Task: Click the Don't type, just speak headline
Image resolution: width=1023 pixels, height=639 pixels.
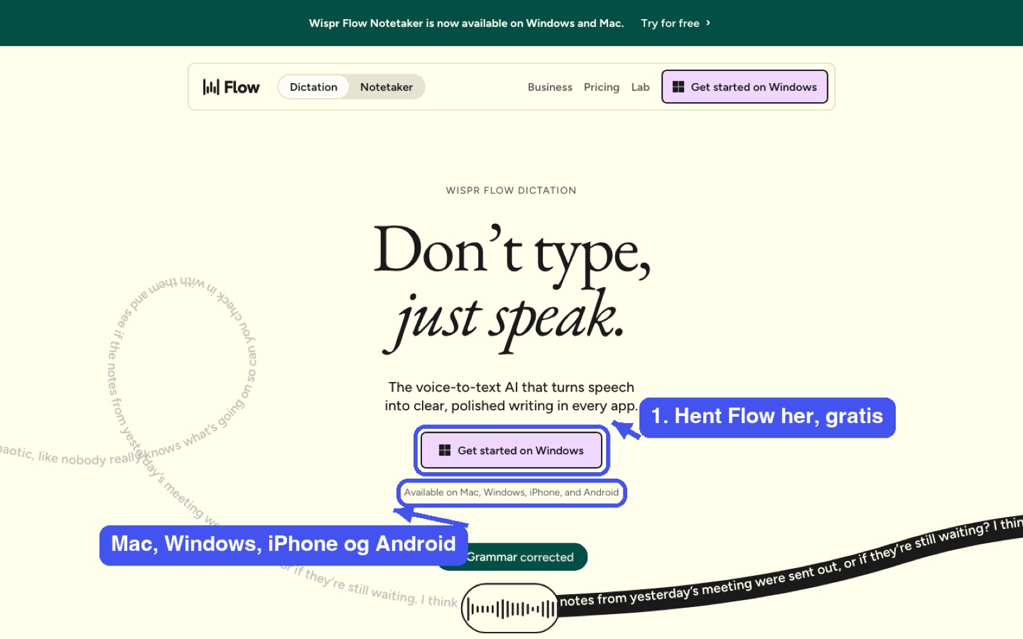Action: [511, 286]
